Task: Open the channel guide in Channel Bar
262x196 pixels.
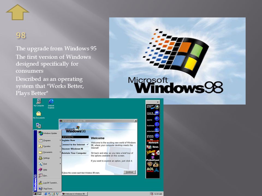Action: (x=153, y=107)
